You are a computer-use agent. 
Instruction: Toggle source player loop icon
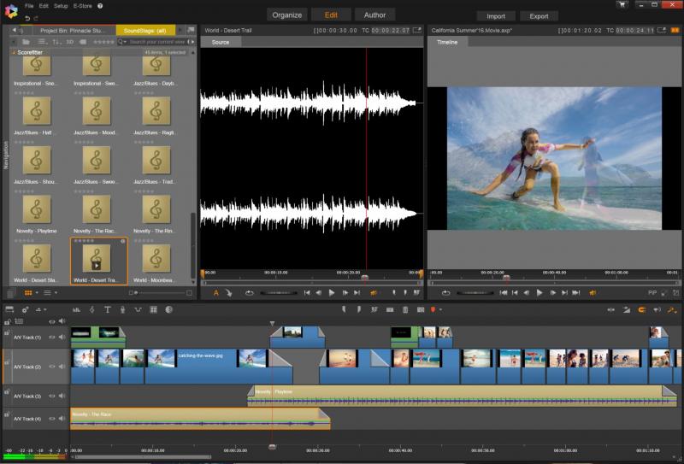point(249,292)
